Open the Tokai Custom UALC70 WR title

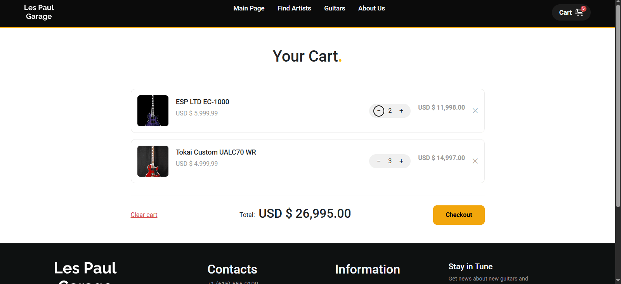tap(216, 152)
